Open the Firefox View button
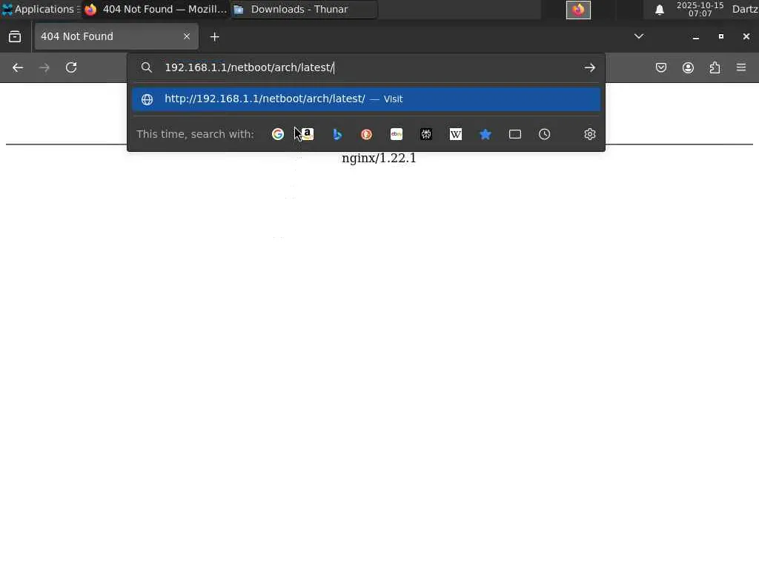The image size is (759, 569). [15, 37]
